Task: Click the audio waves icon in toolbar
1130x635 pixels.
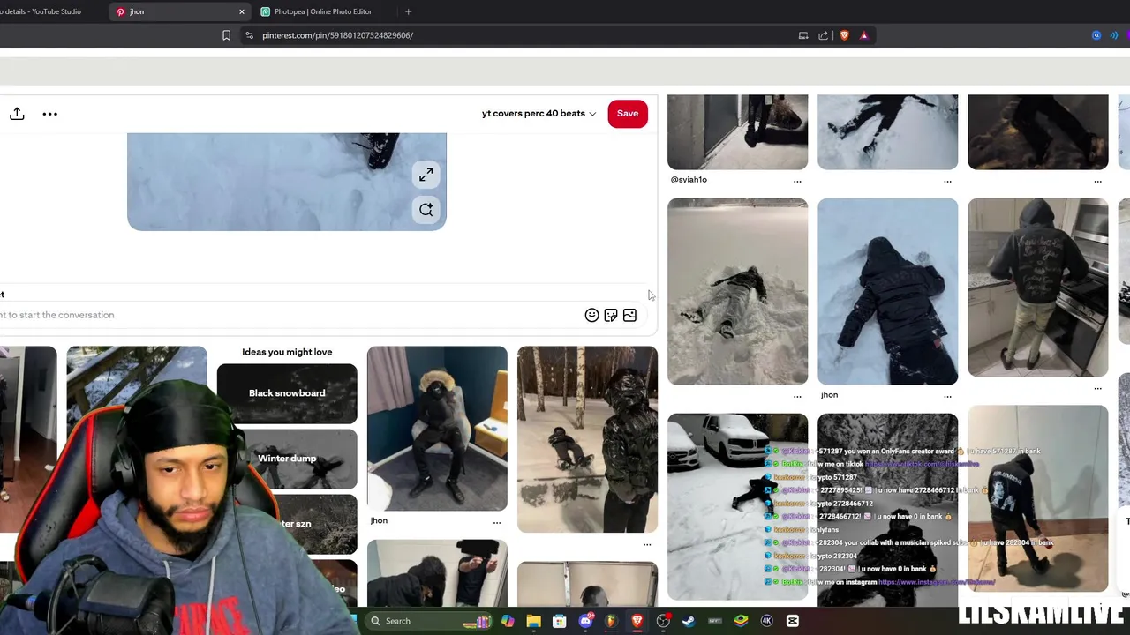Action: point(1114,35)
